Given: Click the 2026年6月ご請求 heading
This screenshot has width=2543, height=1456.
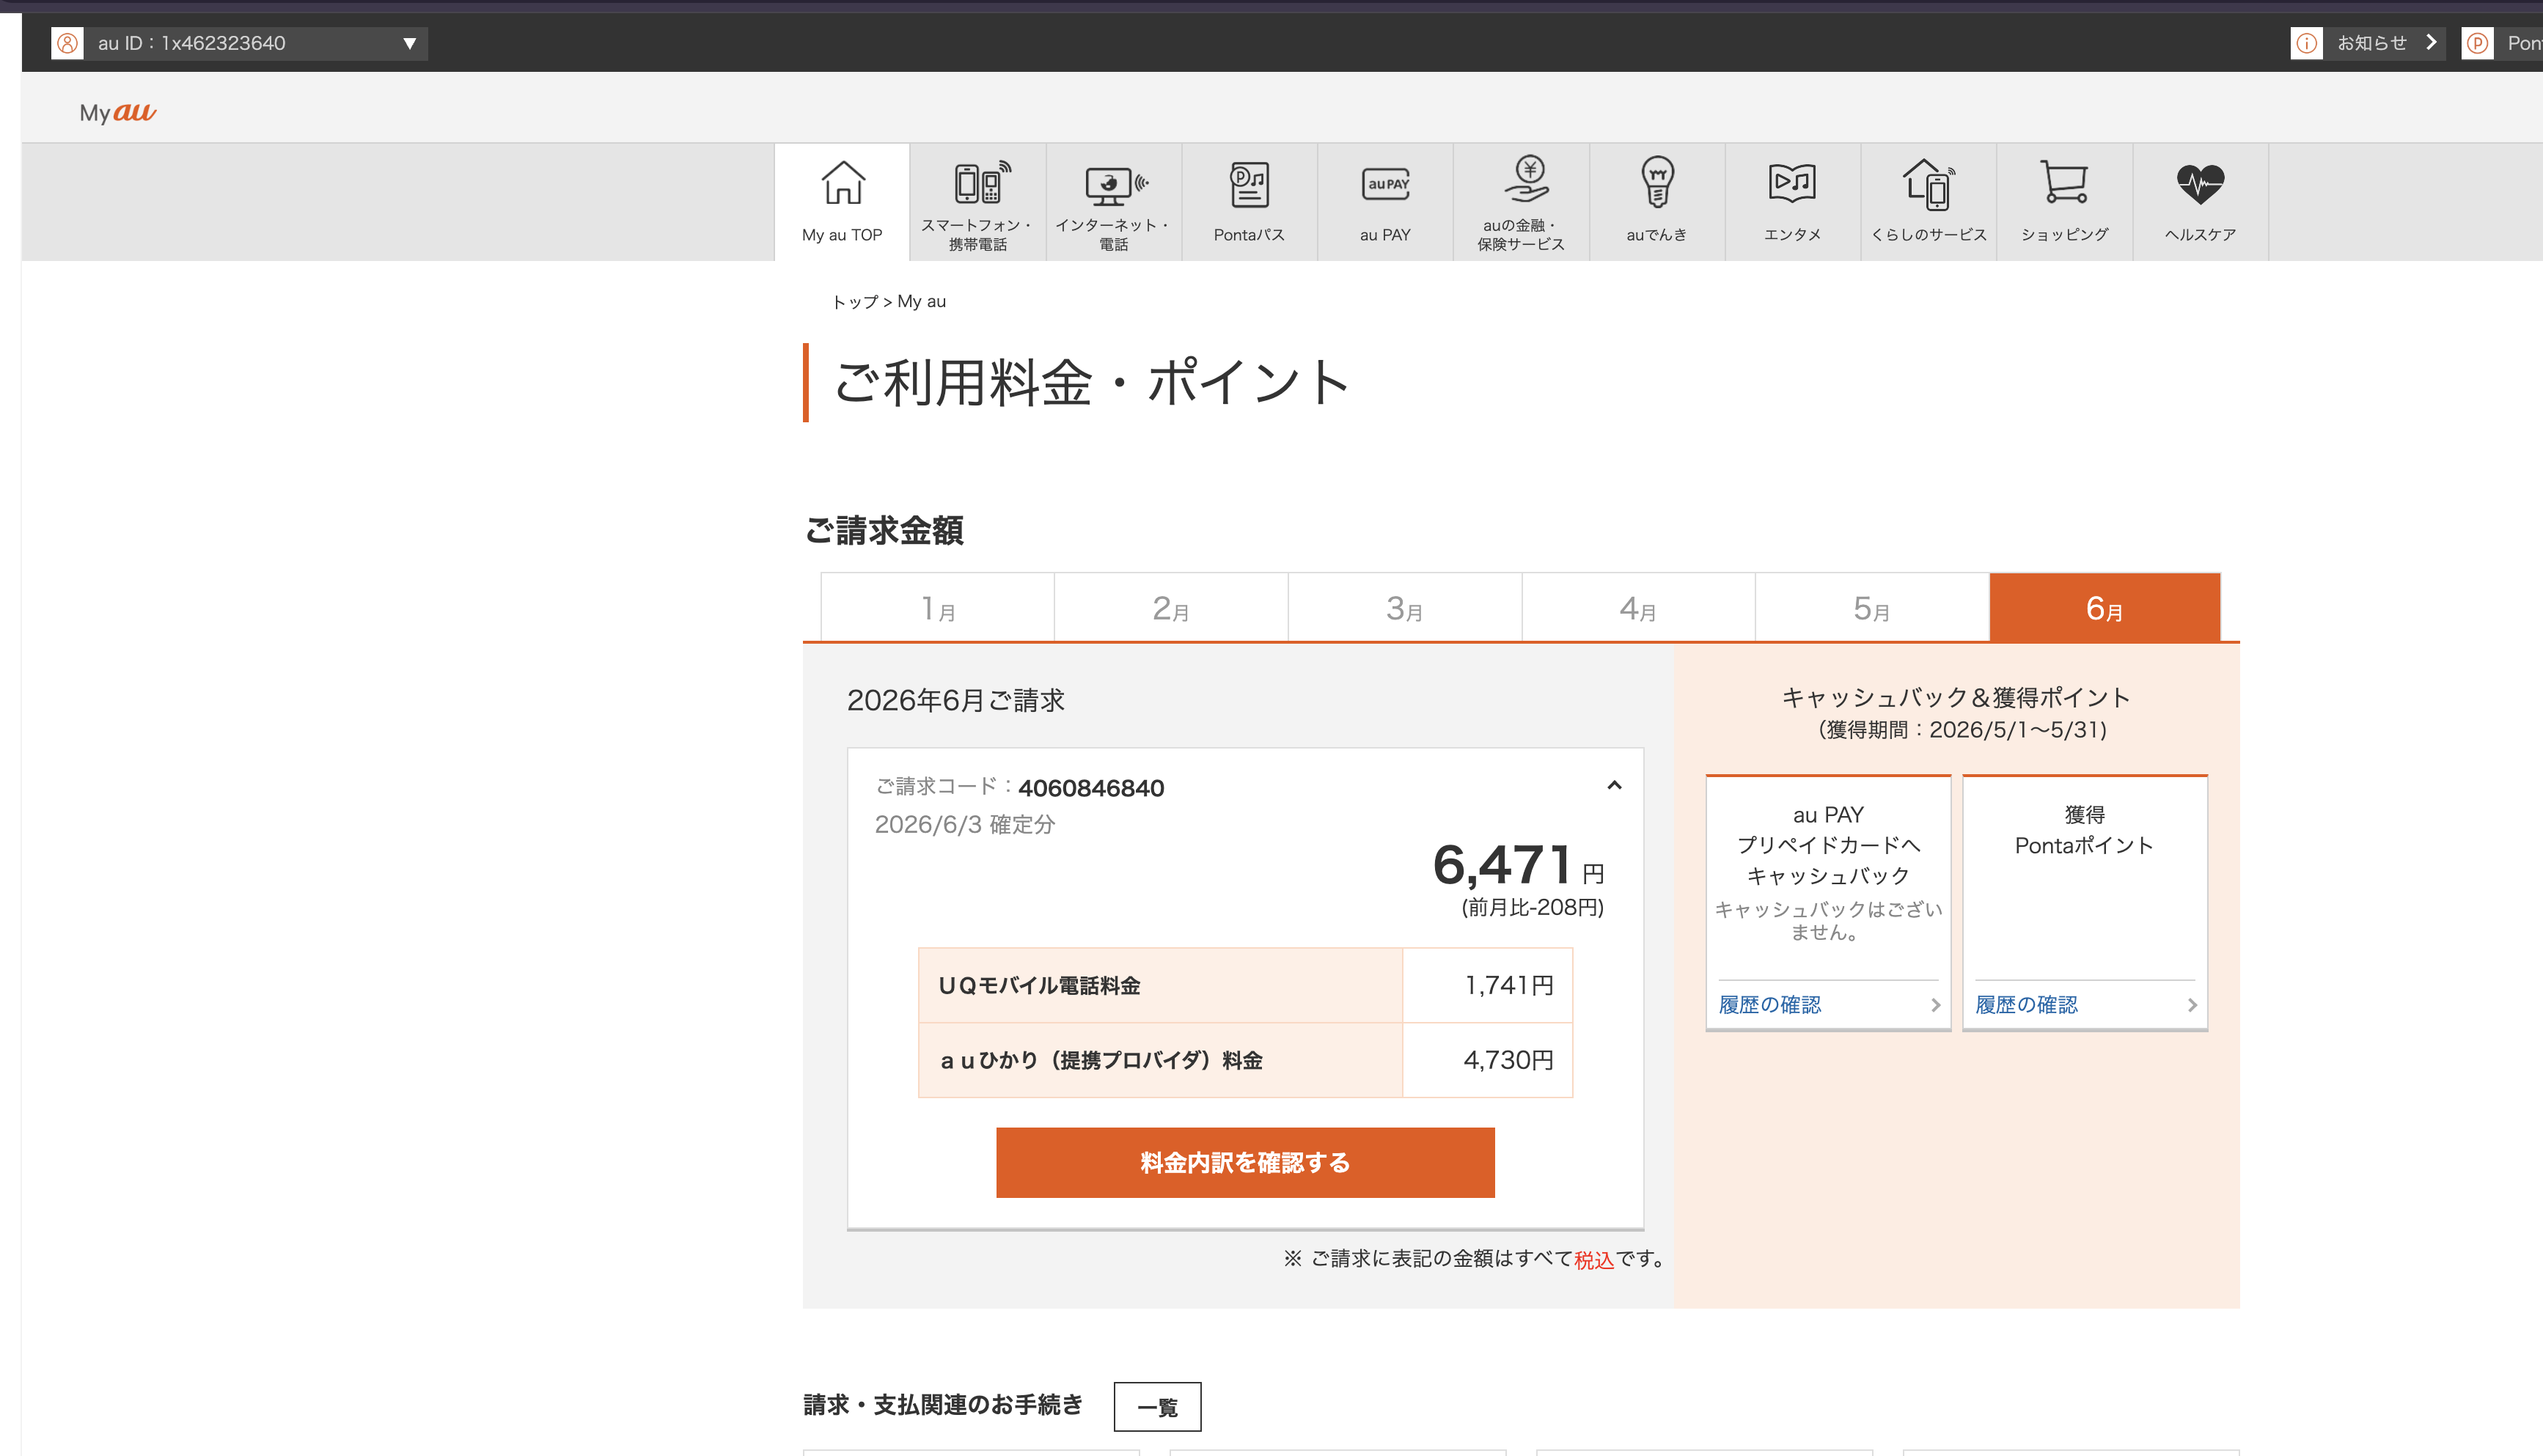Looking at the screenshot, I should point(956,700).
